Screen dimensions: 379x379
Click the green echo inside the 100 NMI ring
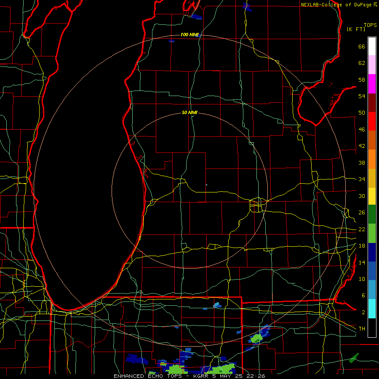point(257,338)
